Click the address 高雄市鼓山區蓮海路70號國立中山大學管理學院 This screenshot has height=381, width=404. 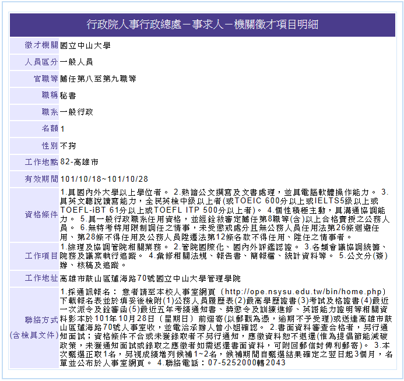tap(150, 278)
